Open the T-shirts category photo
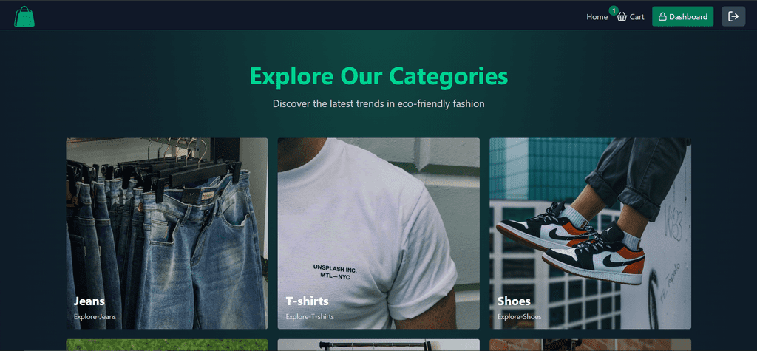 click(378, 234)
